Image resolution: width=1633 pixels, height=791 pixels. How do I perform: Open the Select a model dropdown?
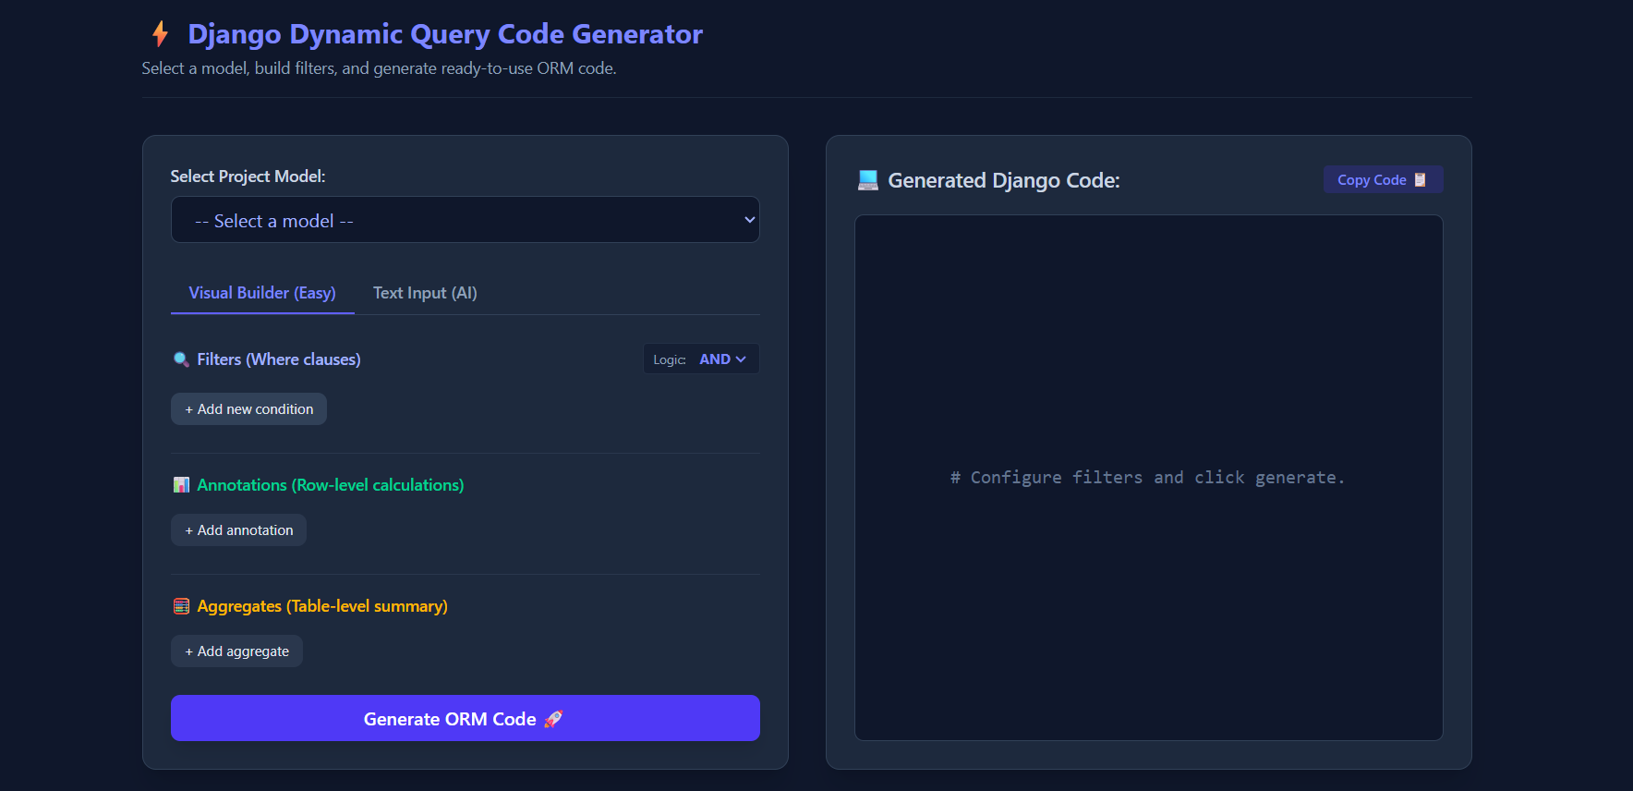pyautogui.click(x=466, y=220)
